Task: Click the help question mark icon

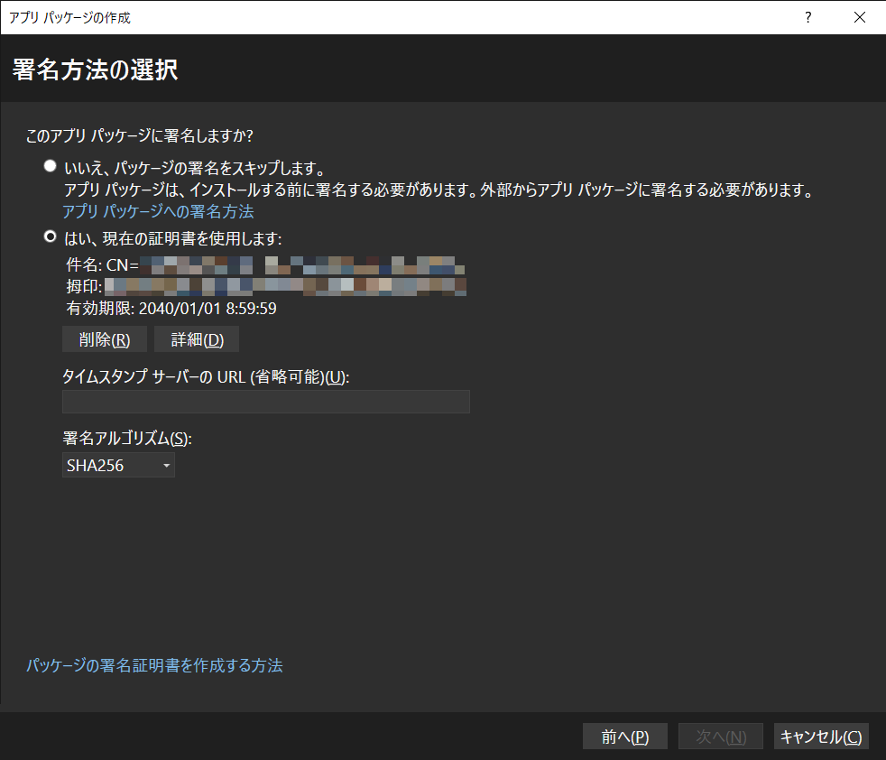Action: [808, 17]
